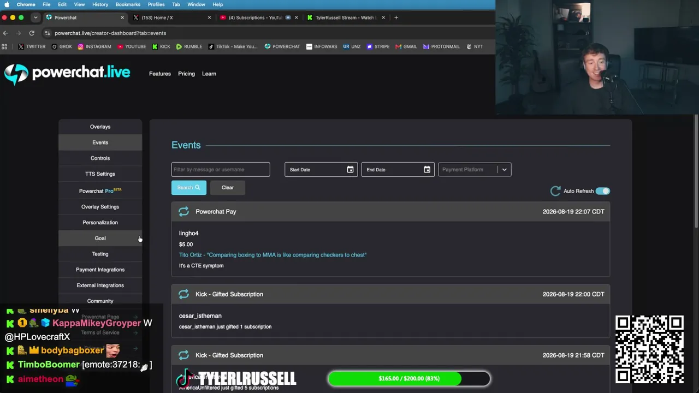Select Goal in the sidebar
This screenshot has height=393, width=699.
pos(100,239)
